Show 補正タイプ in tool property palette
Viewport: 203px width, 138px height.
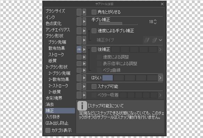point(79,40)
